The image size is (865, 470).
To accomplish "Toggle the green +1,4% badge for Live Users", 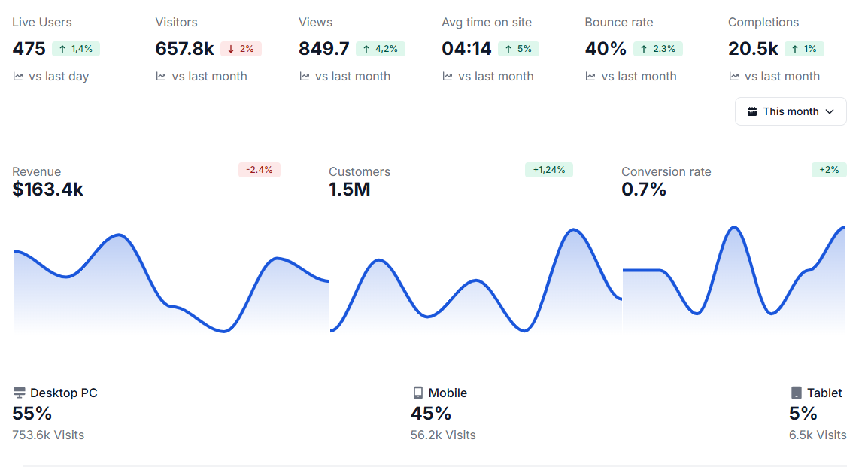I will (x=76, y=48).
